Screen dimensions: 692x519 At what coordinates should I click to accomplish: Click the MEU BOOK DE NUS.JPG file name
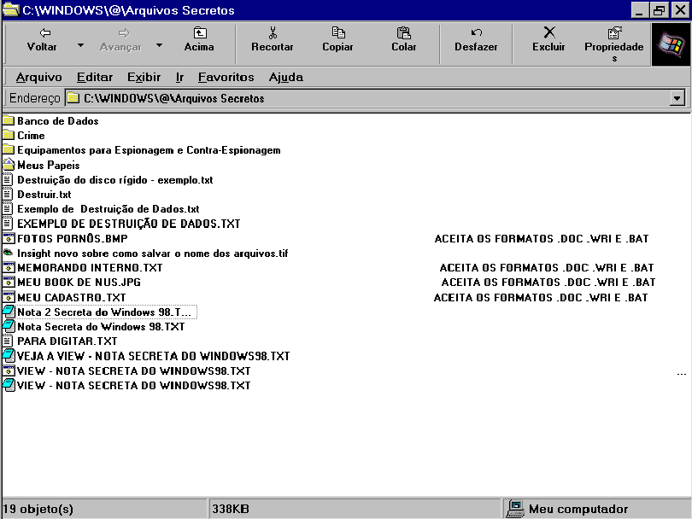pos(79,283)
